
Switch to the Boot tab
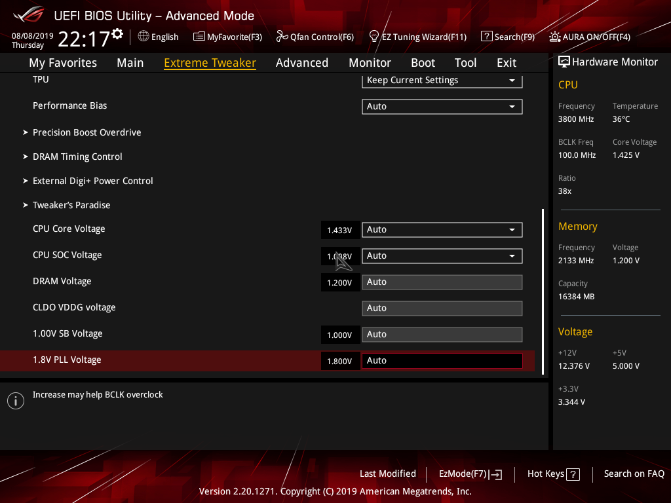tap(423, 62)
